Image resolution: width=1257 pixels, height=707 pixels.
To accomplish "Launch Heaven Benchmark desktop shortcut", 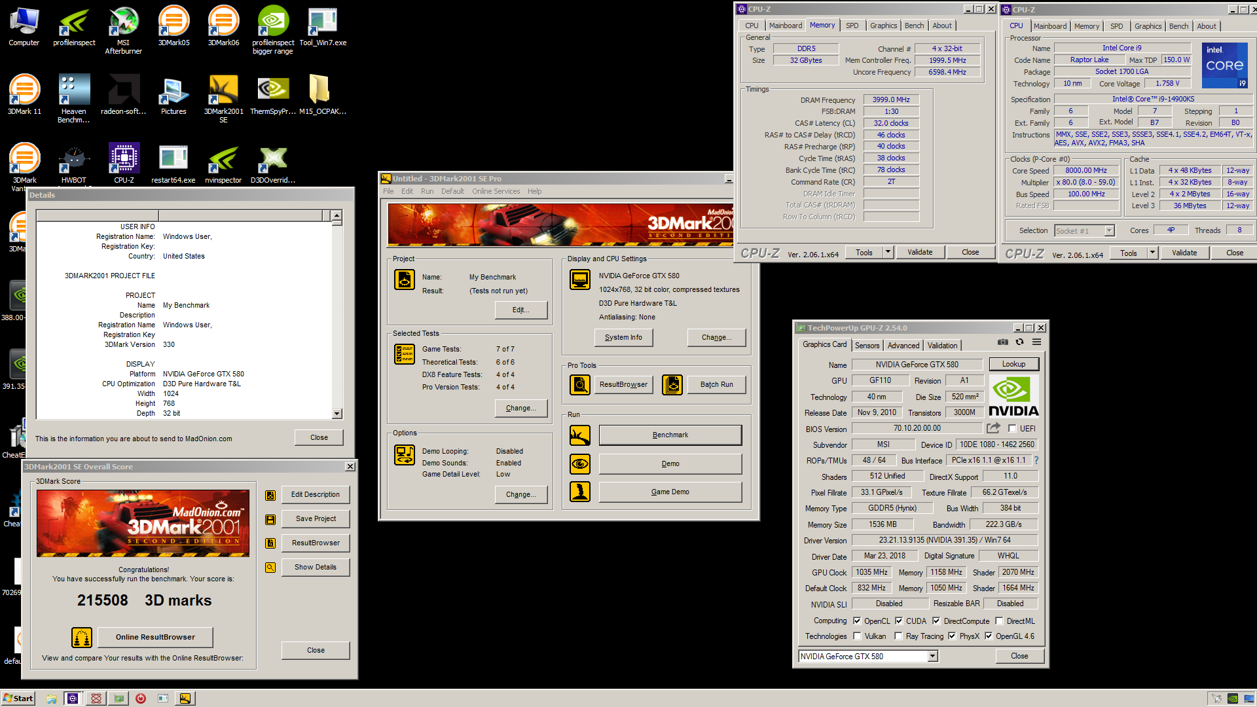I will point(74,98).
